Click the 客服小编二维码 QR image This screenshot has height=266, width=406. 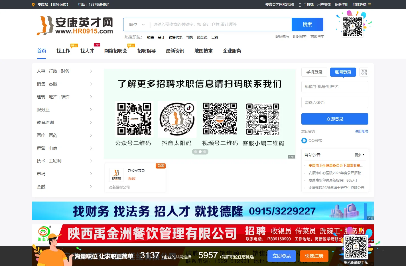[x=263, y=119]
